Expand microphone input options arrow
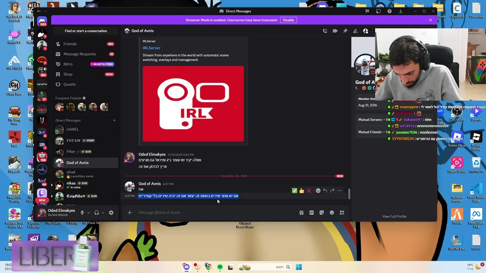This screenshot has height=273, width=486. click(88, 213)
